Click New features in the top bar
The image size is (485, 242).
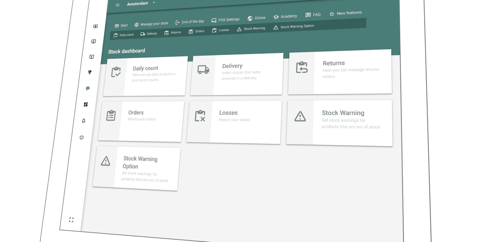[x=346, y=13]
